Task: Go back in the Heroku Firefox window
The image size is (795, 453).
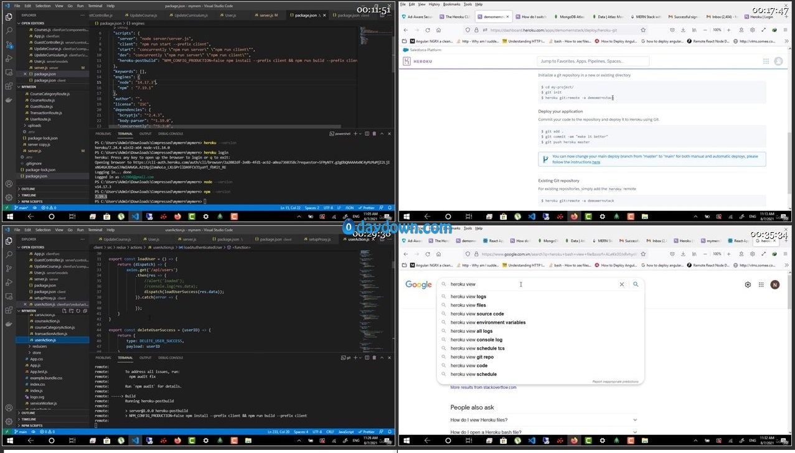Action: click(406, 30)
